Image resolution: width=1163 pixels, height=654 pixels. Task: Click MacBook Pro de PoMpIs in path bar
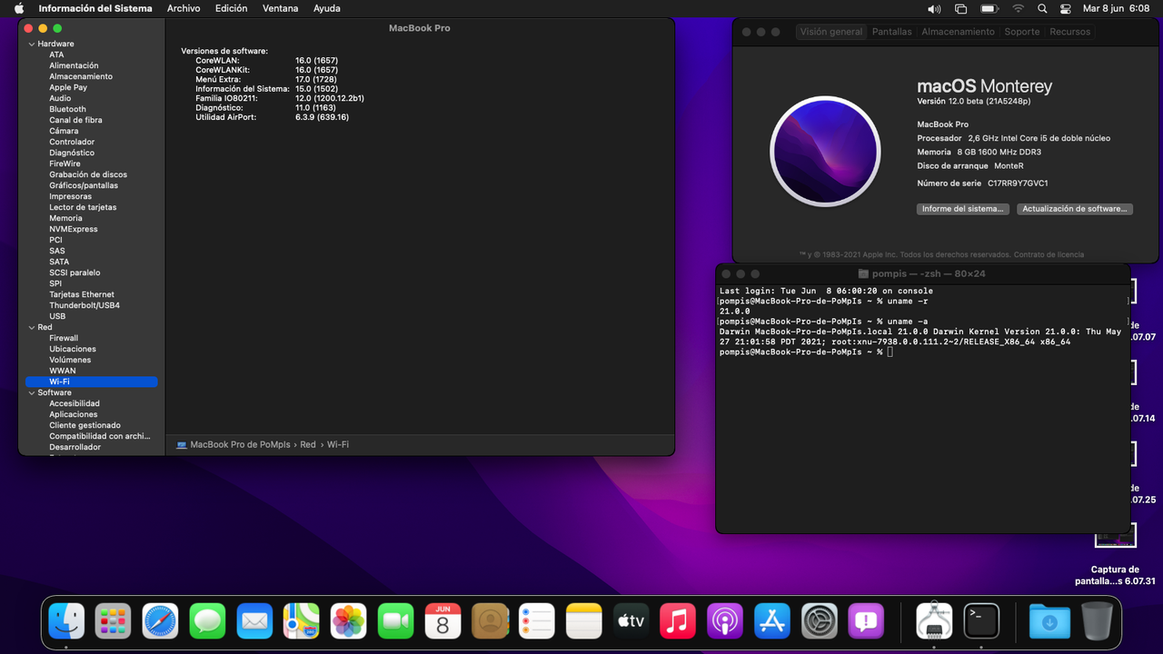(234, 444)
